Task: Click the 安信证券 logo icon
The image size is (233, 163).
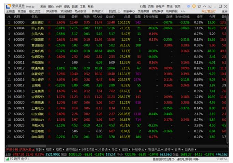Action: coord(8,6)
